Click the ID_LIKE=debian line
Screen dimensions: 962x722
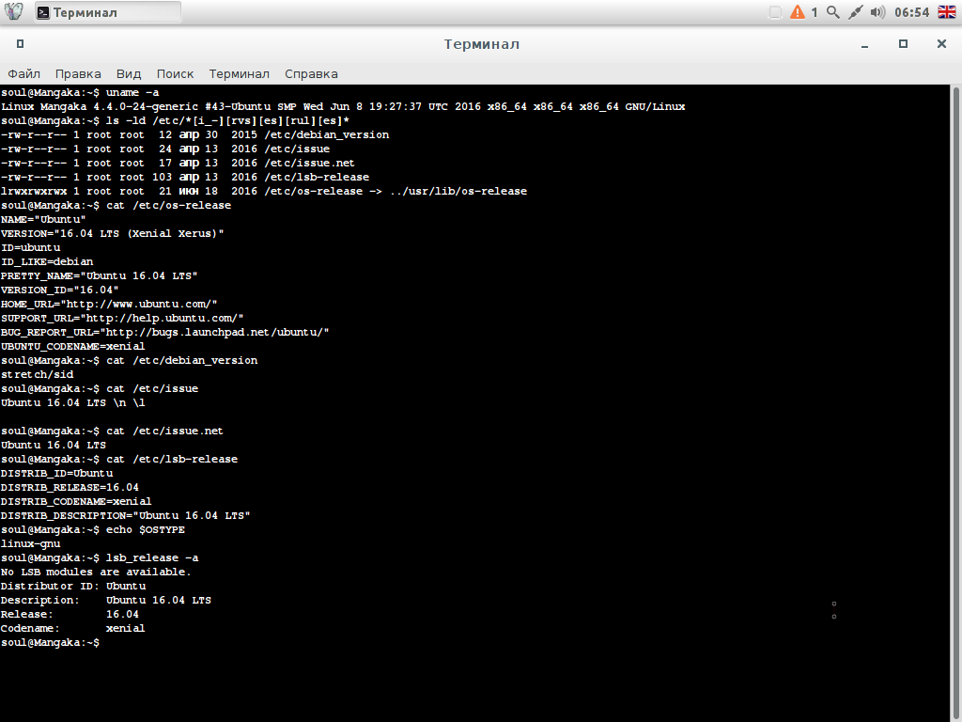(47, 261)
